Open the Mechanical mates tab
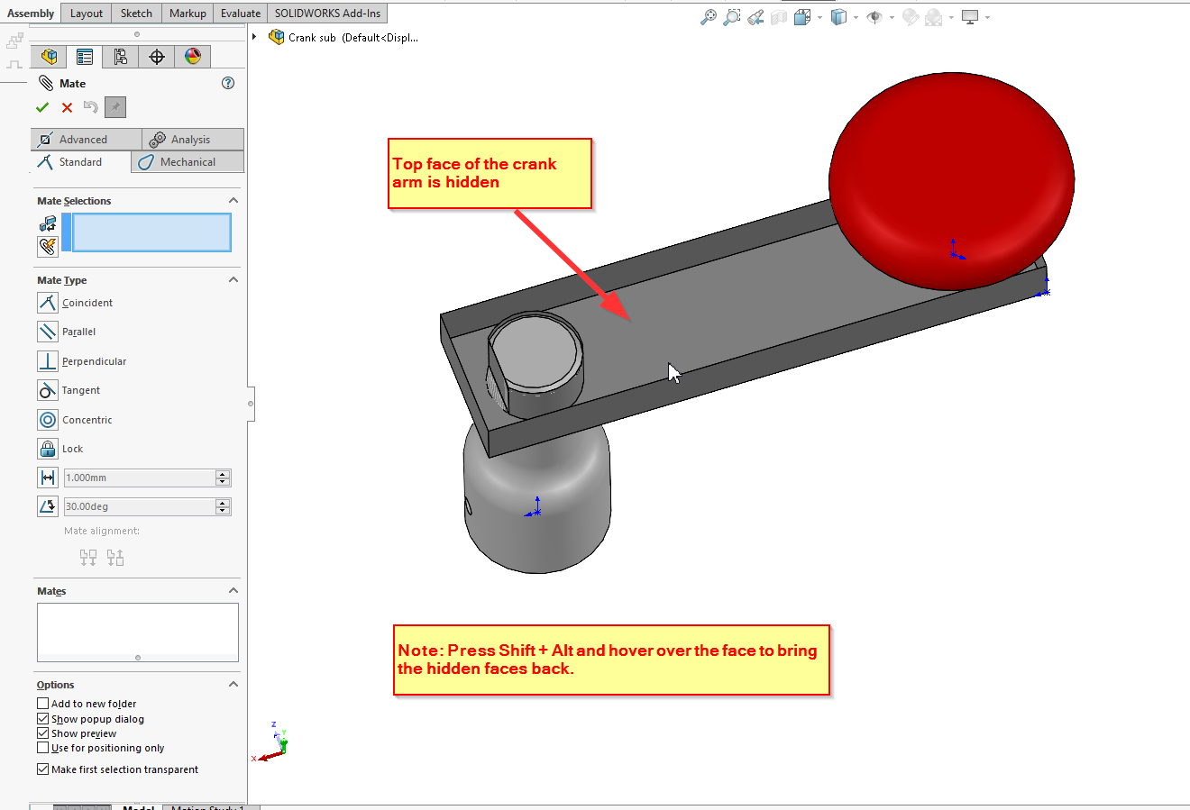This screenshot has width=1190, height=810. tap(188, 162)
